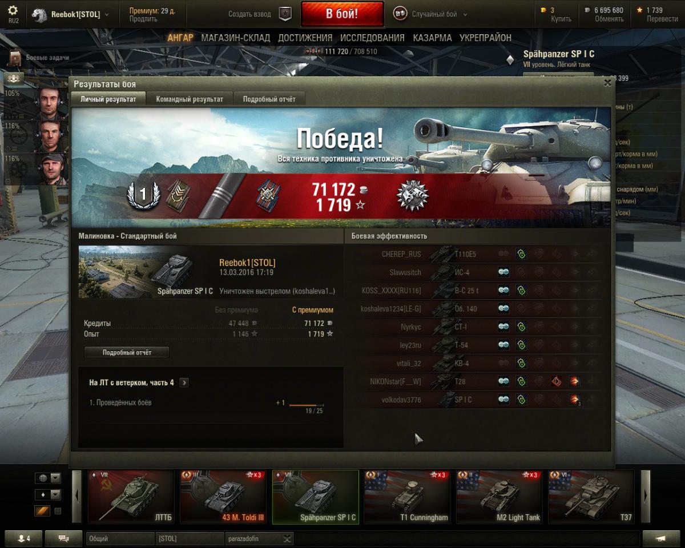Image resolution: width=685 pixels, height=548 pixels.
Task: Close the parazadofin chat tab
Action: [287, 538]
